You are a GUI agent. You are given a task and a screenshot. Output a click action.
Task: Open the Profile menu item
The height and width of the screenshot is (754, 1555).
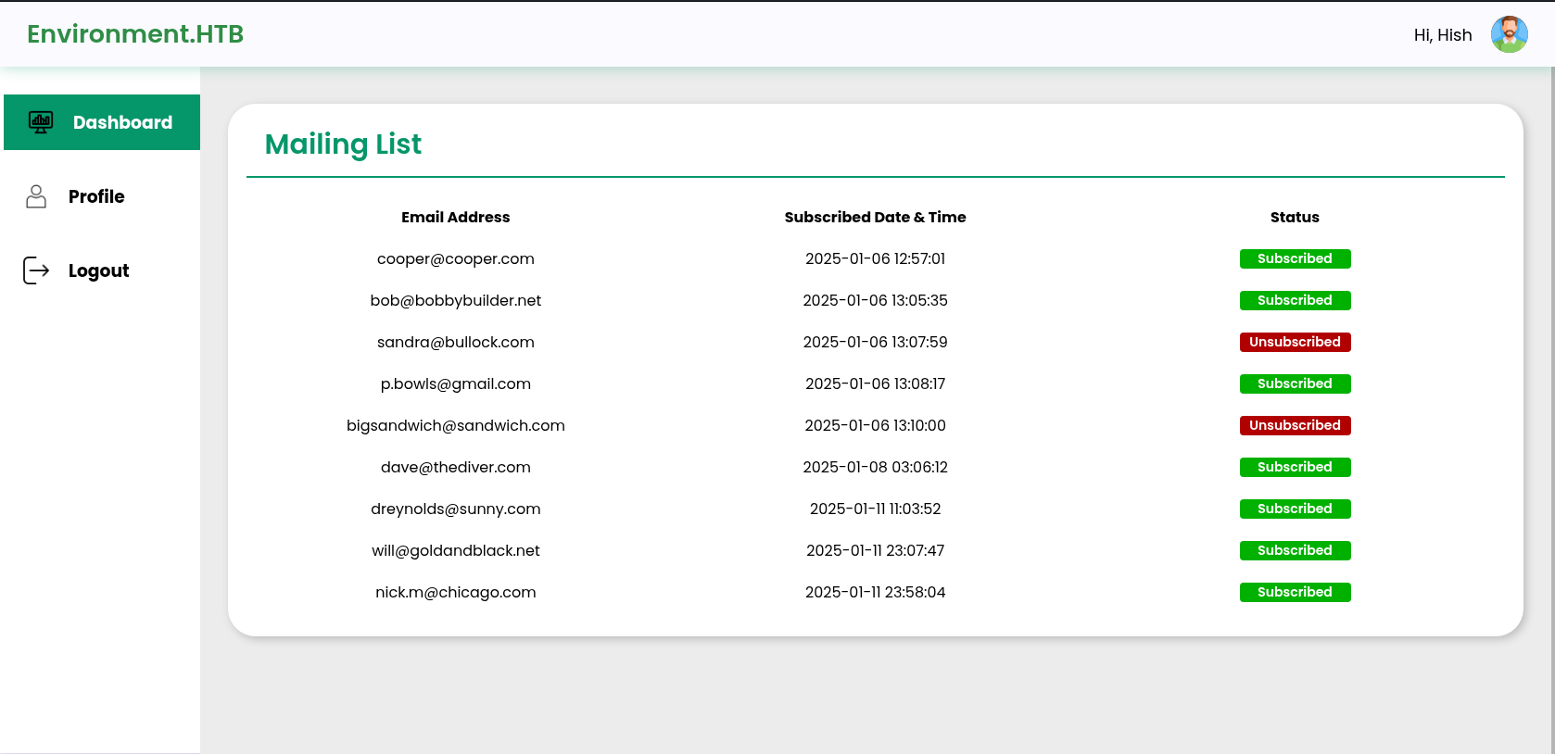click(x=96, y=196)
